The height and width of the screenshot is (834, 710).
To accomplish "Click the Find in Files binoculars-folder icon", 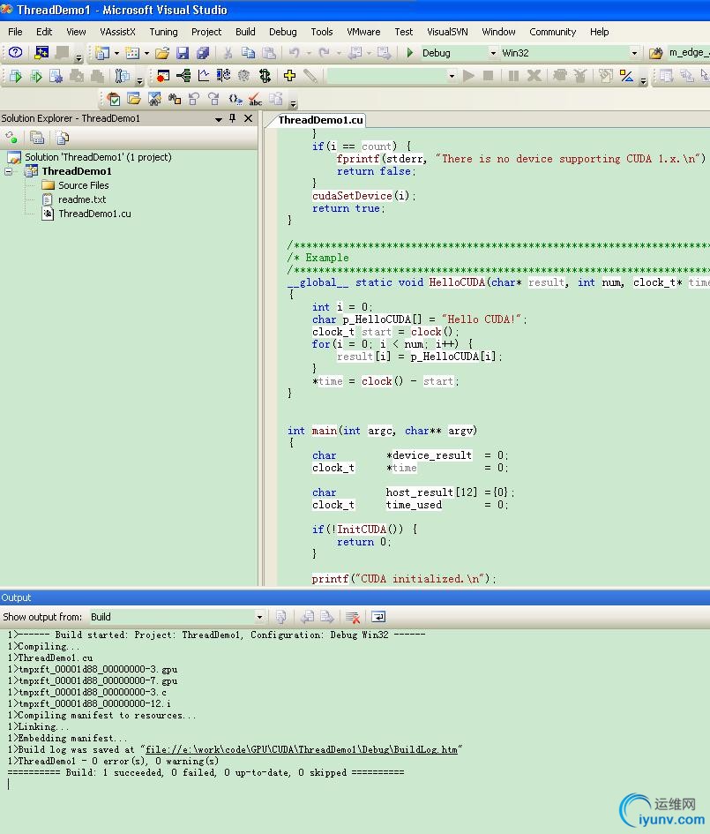I will (656, 53).
